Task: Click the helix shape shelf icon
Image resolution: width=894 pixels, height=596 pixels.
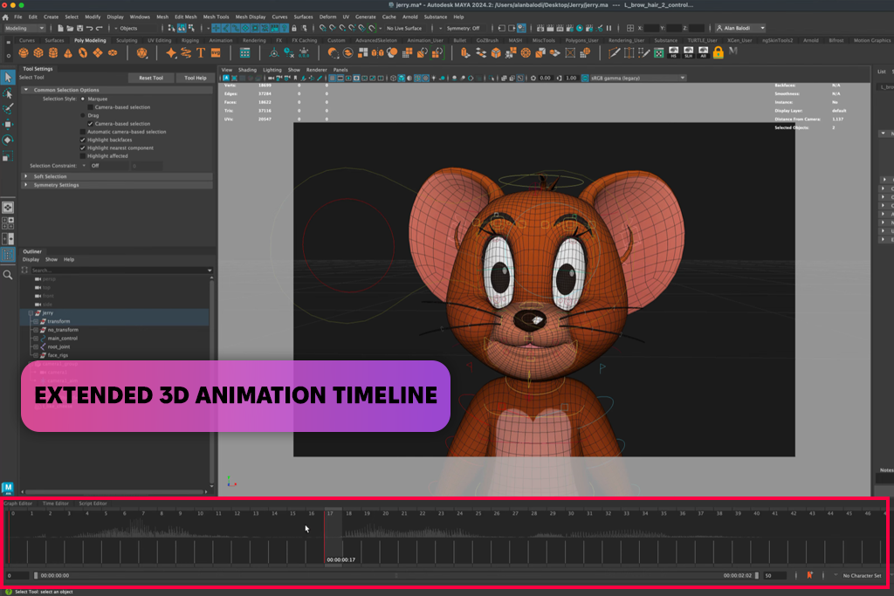Action: click(186, 53)
